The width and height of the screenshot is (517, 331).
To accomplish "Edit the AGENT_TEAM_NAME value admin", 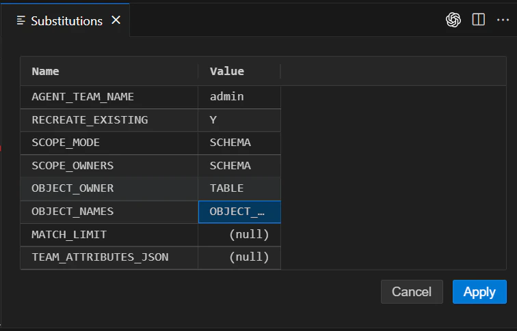I will click(x=239, y=97).
